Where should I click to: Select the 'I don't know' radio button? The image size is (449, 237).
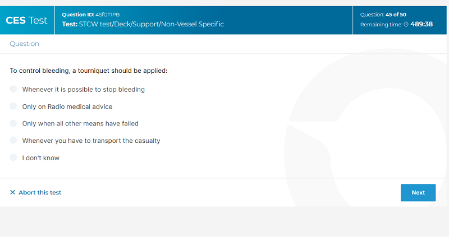coord(13,157)
